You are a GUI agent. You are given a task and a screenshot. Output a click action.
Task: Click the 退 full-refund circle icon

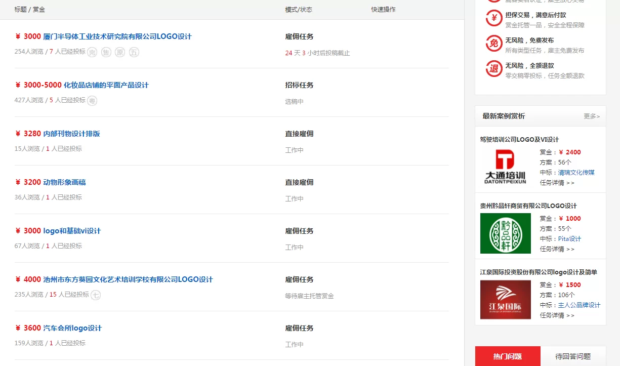point(493,68)
